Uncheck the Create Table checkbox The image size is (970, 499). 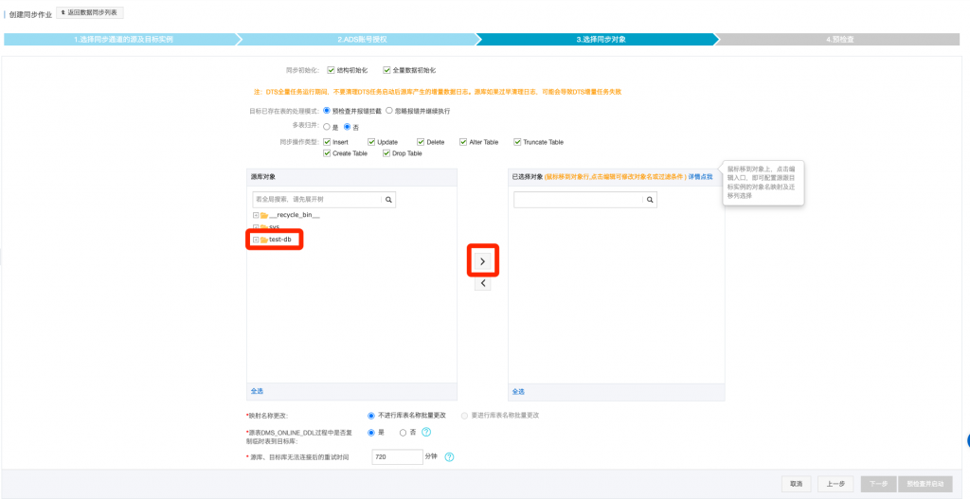point(327,153)
